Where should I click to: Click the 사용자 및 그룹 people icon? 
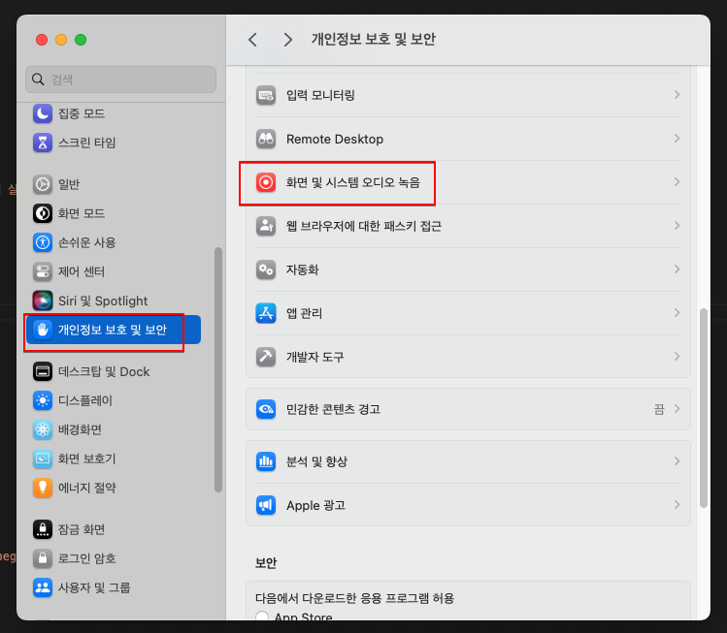43,588
